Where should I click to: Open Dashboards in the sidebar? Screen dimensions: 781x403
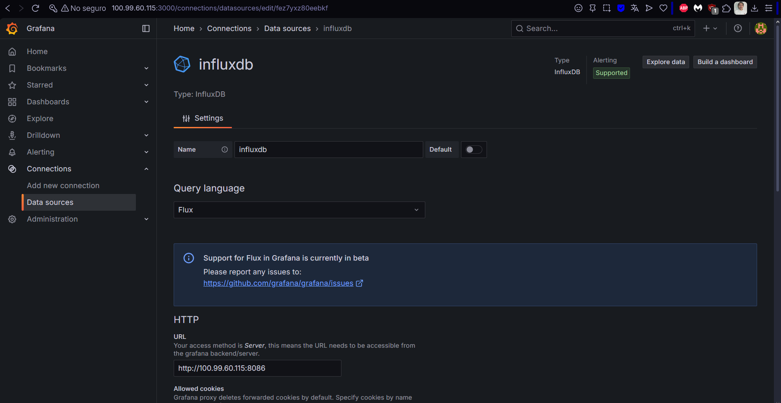point(48,102)
